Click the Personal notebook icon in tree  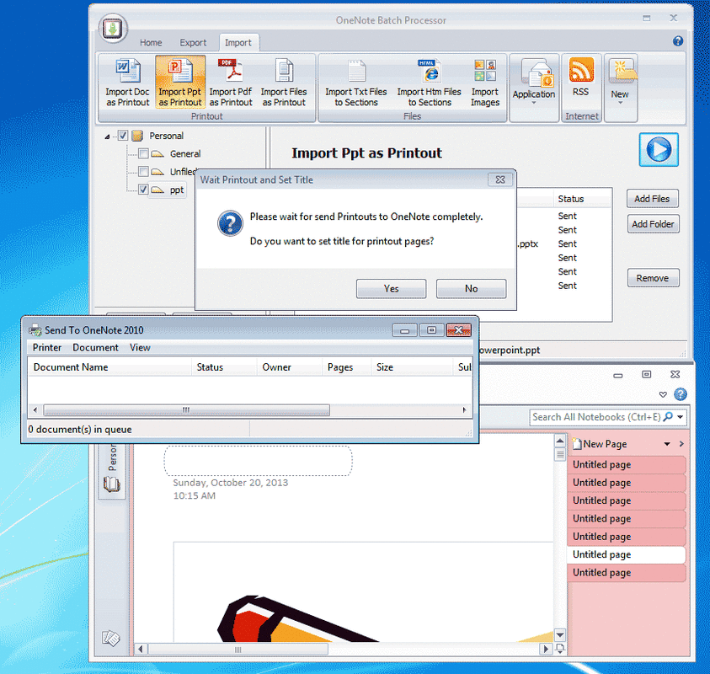pyautogui.click(x=137, y=136)
